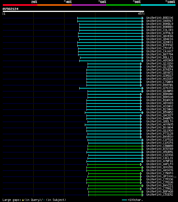
Task: Click the green ~80% identity color bar
Action: pyautogui.click(x=123, y=5)
